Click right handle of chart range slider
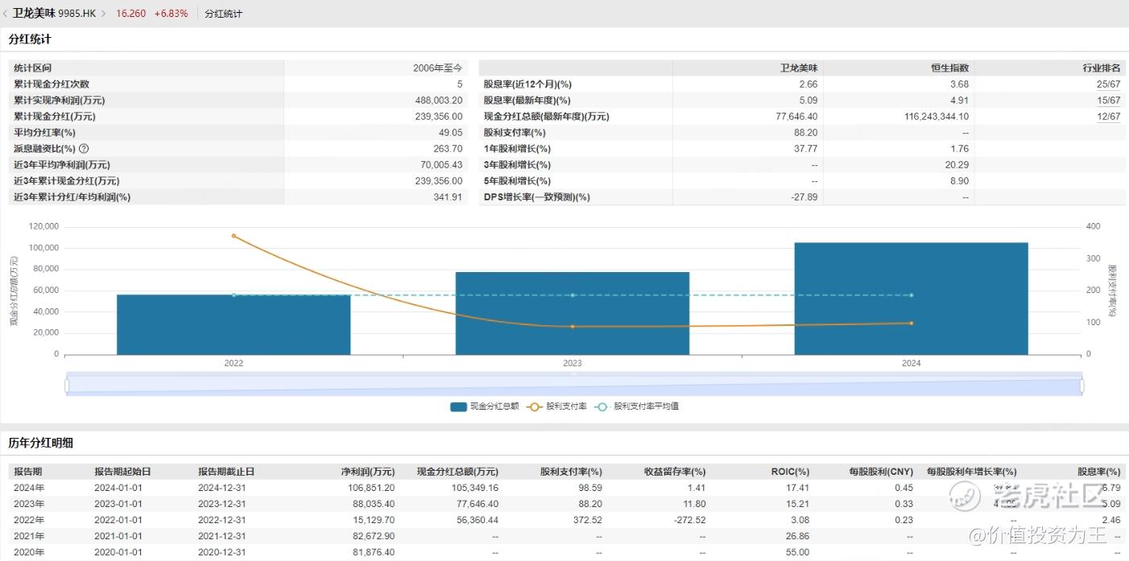The image size is (1129, 561). (1081, 386)
